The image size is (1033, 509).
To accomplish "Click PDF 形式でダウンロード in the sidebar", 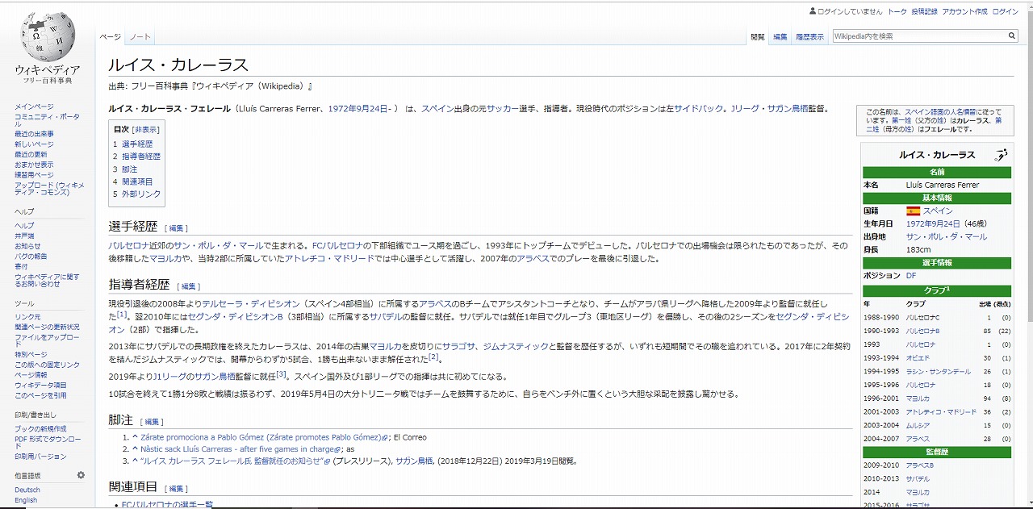I will (48, 443).
